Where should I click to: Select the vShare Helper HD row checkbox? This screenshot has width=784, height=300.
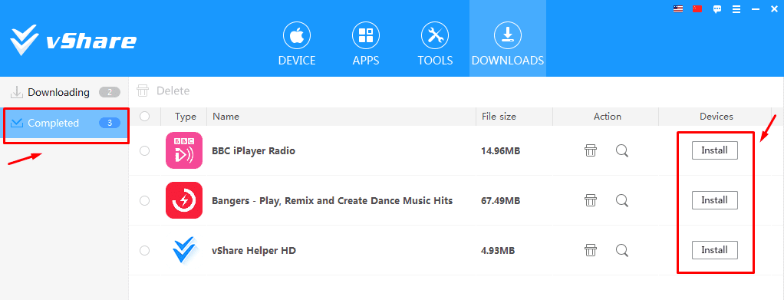click(144, 250)
